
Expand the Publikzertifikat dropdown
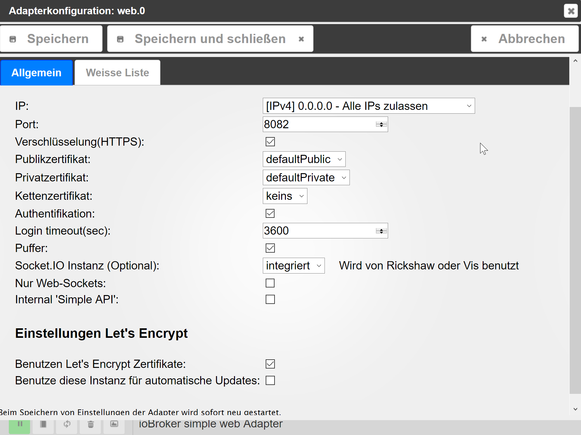304,159
